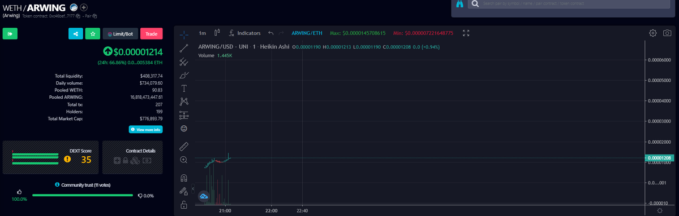679x216 pixels.
Task: Click the Pooled ARWING value
Action: point(147,97)
